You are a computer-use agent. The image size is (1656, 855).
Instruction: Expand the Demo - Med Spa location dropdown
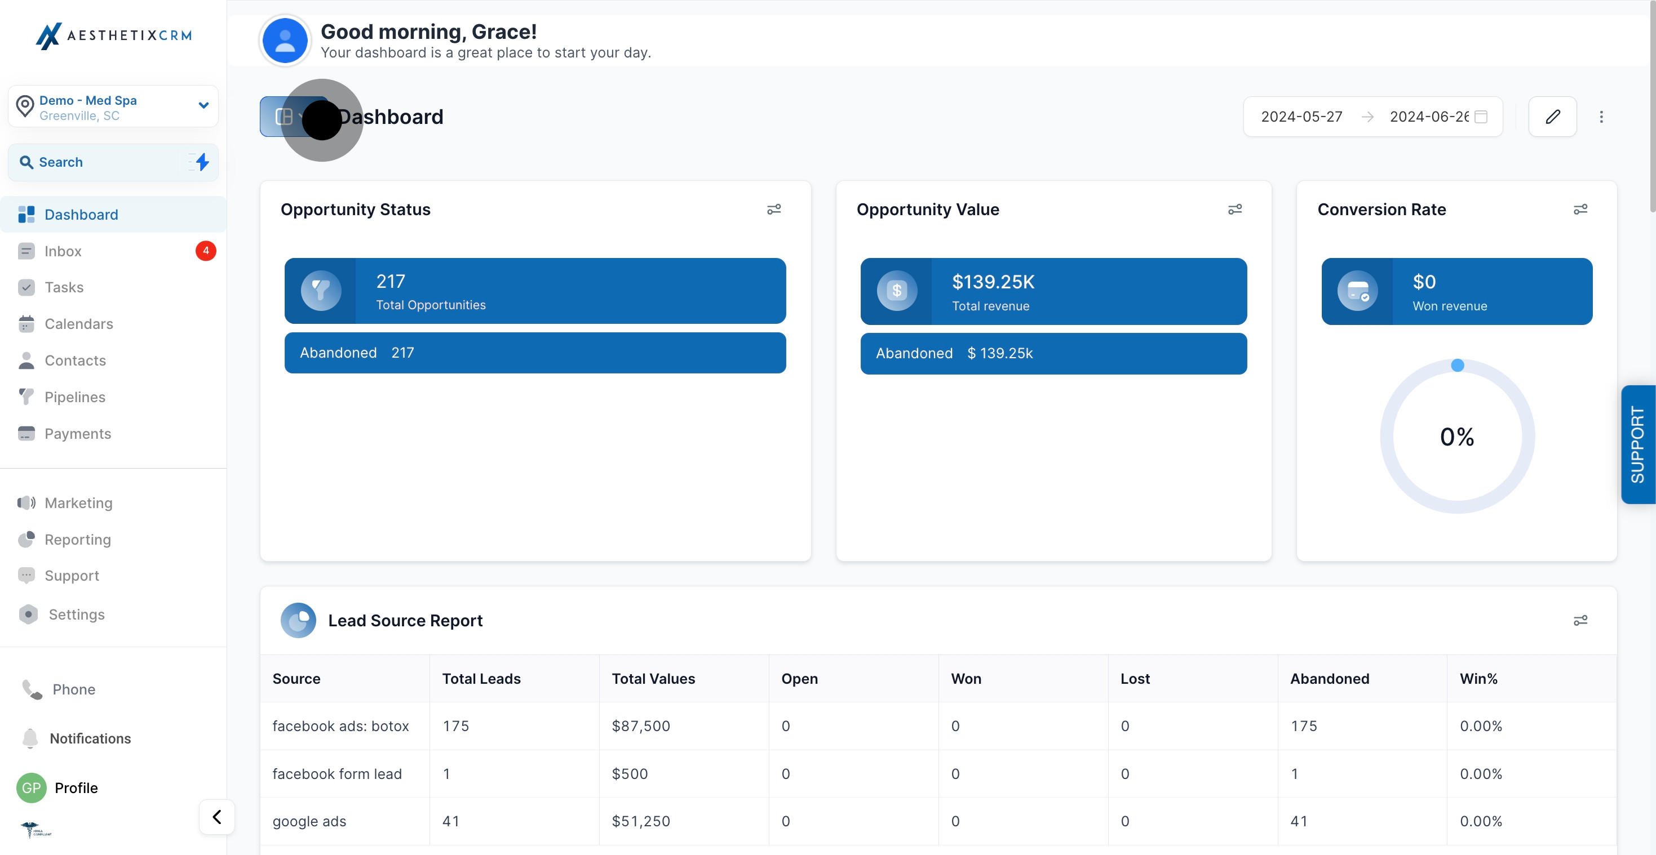coord(203,105)
